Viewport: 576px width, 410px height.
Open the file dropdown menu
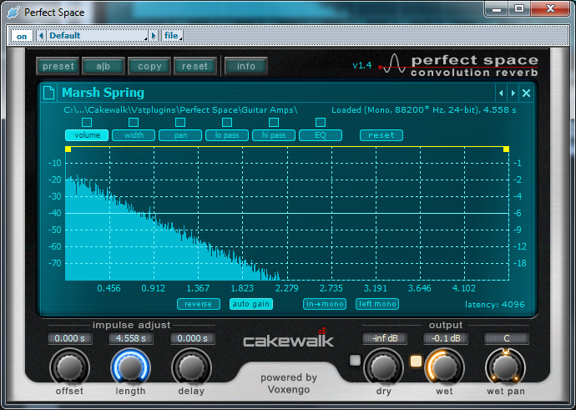(x=173, y=36)
